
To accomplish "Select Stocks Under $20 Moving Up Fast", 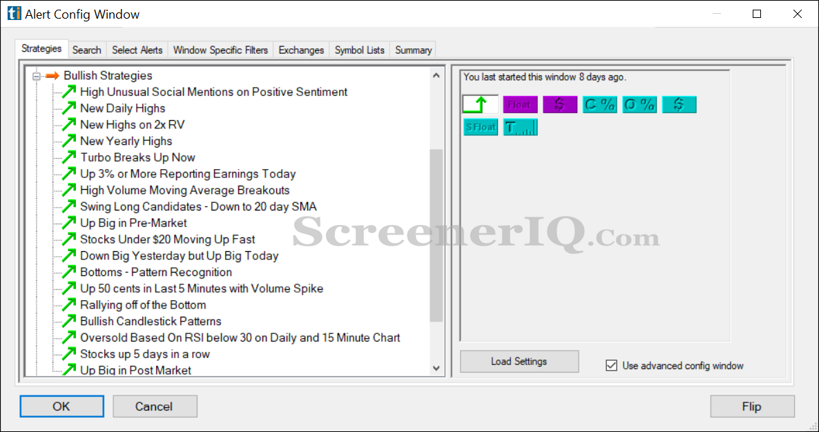I will click(168, 239).
